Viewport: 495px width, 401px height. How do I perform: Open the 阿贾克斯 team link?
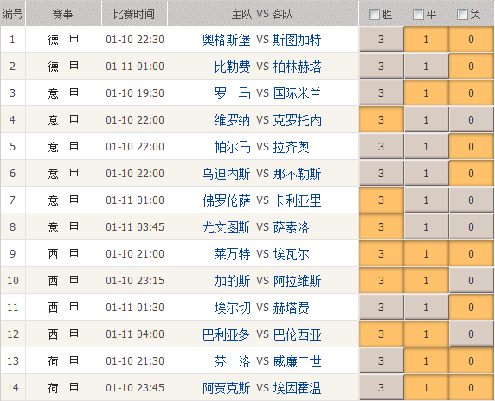(226, 388)
